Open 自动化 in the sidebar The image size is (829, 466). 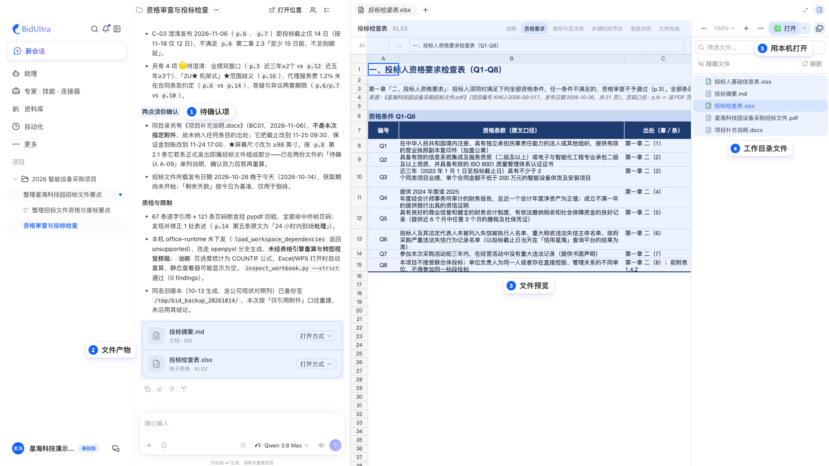(67, 127)
